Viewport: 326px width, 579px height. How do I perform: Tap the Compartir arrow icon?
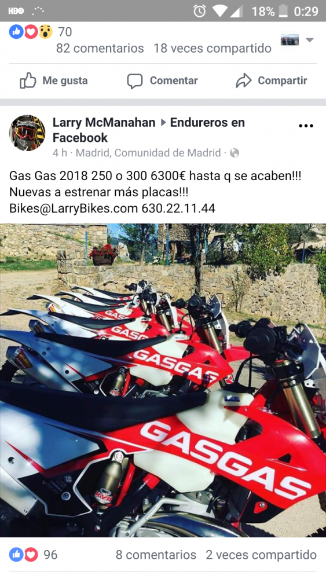pos(243,81)
